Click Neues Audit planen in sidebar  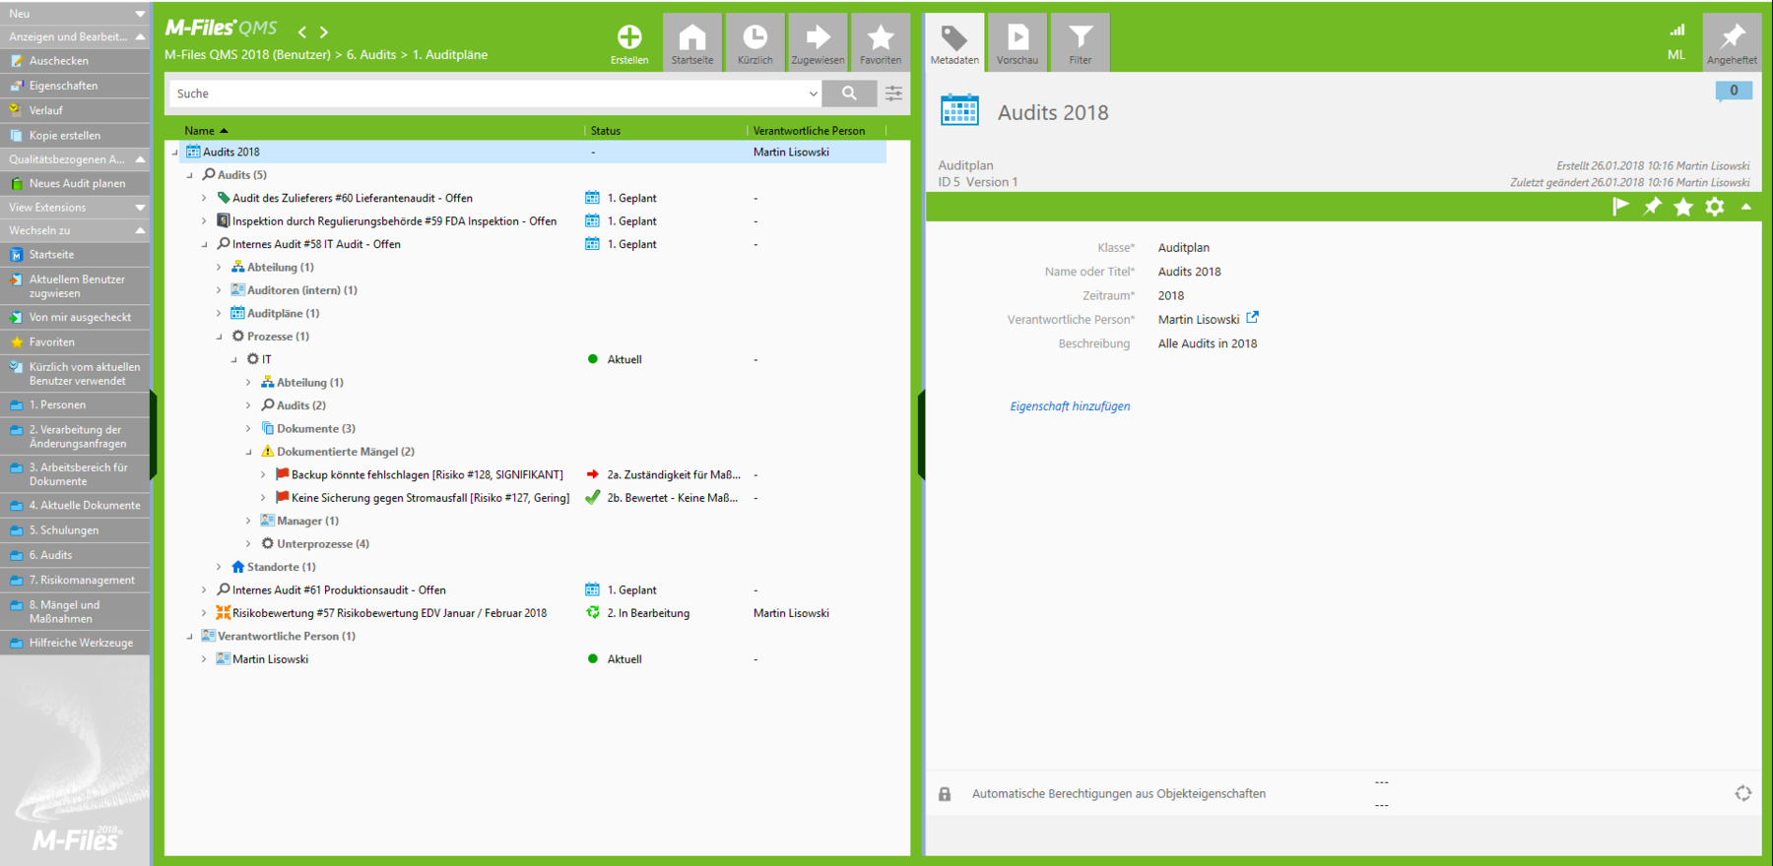coord(75,183)
